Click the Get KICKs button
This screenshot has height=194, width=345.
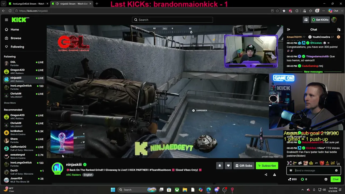click(x=320, y=20)
